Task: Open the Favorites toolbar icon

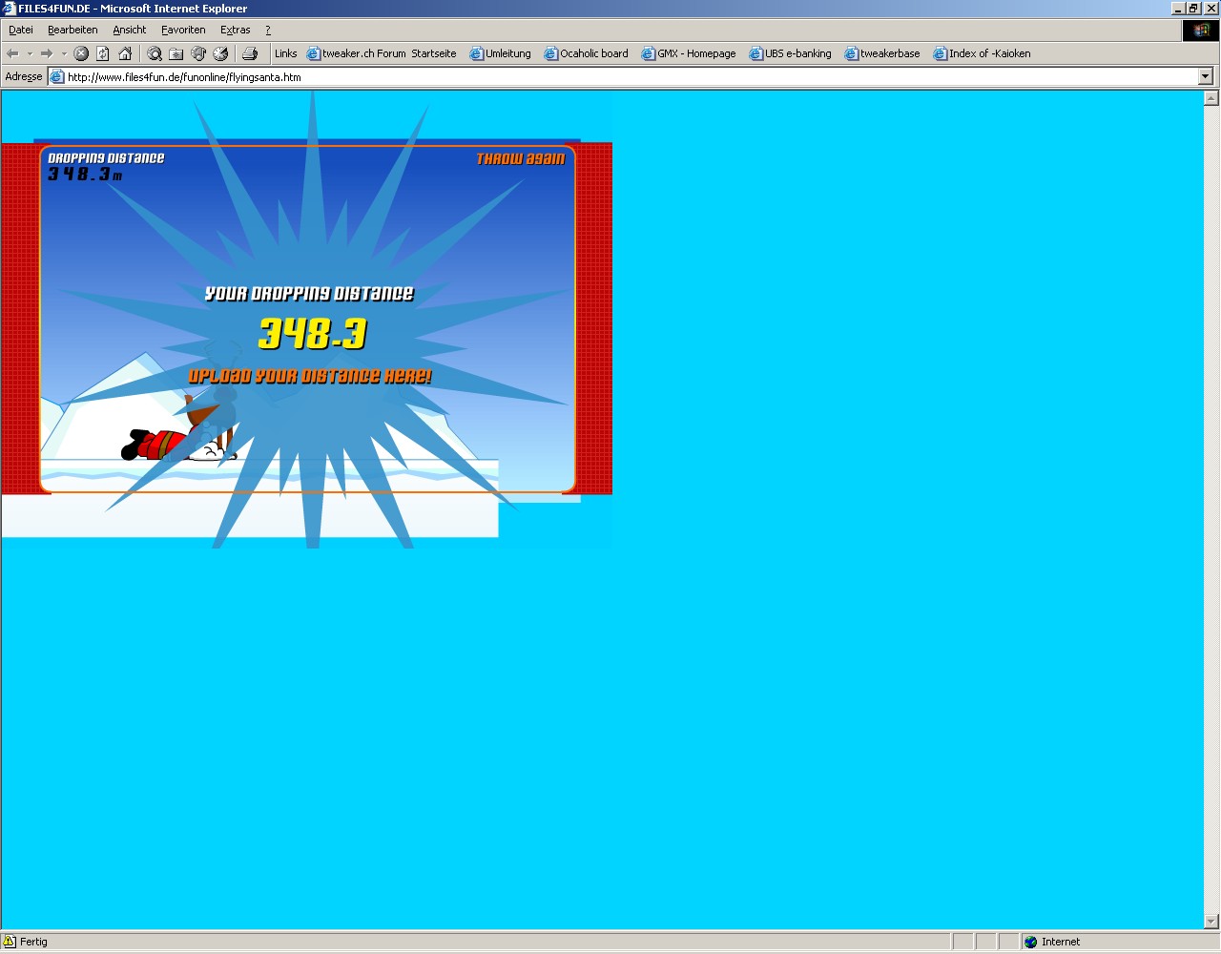Action: (x=176, y=53)
